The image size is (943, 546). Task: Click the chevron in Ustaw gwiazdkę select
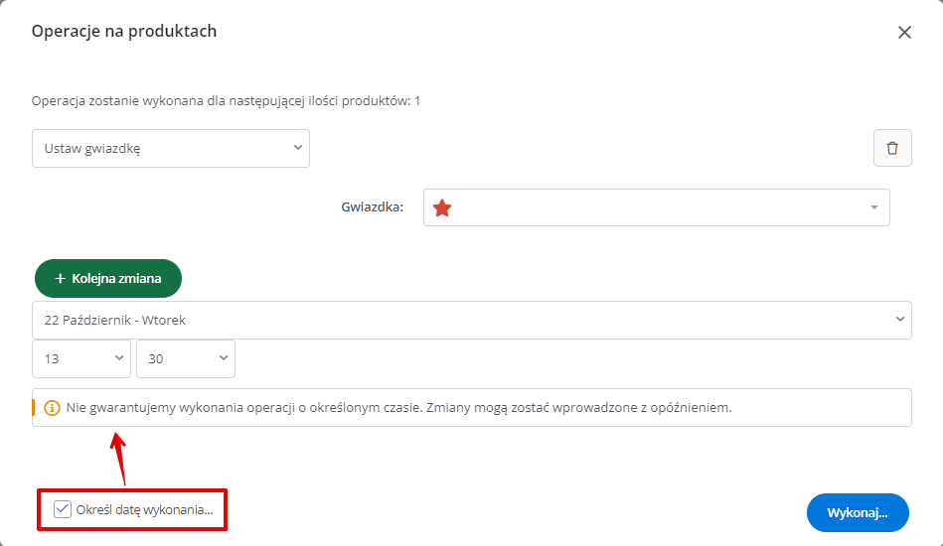coord(298,148)
